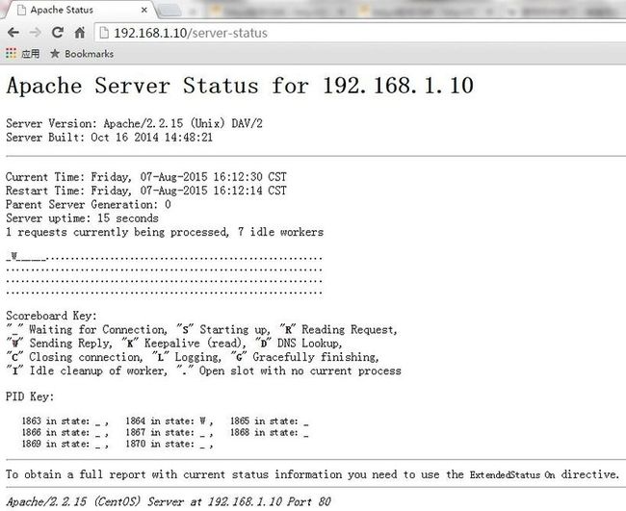Click the Closing connection key entry

pos(74,357)
